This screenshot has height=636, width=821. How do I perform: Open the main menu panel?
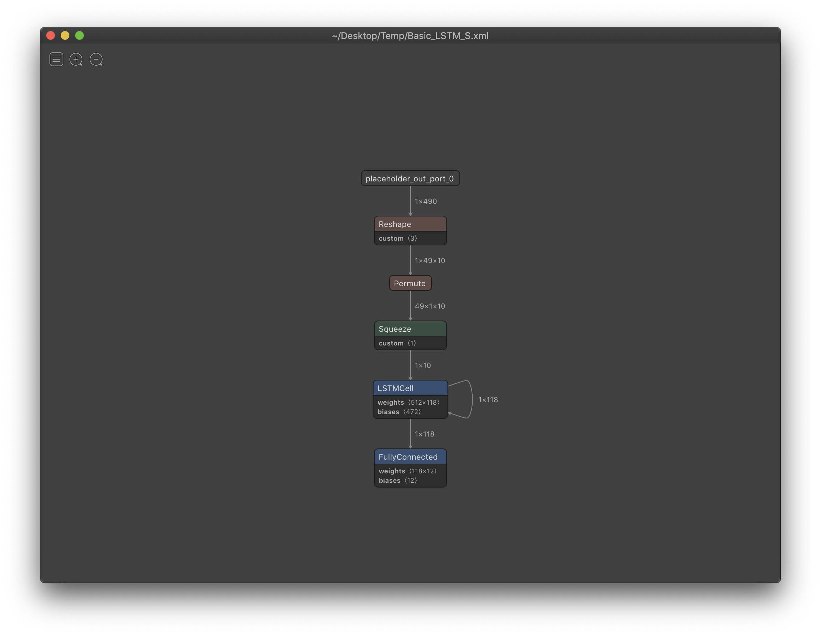56,59
